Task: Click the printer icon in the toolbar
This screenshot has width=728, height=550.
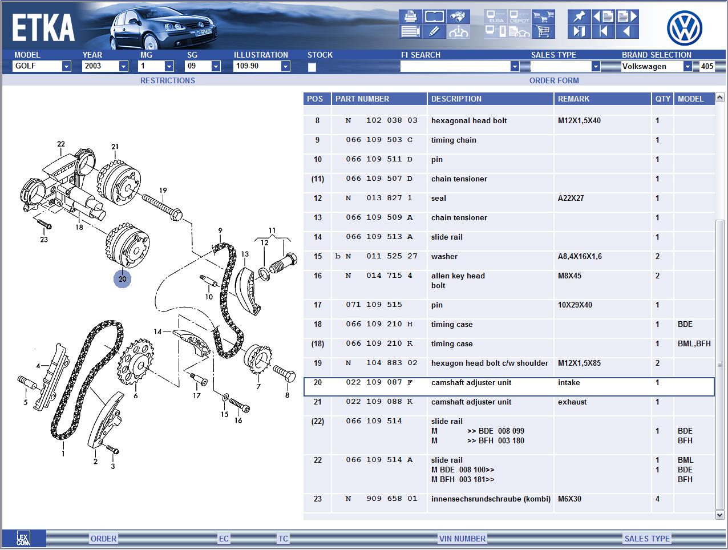Action: point(410,17)
